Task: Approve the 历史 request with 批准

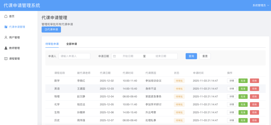Action: coord(243,120)
